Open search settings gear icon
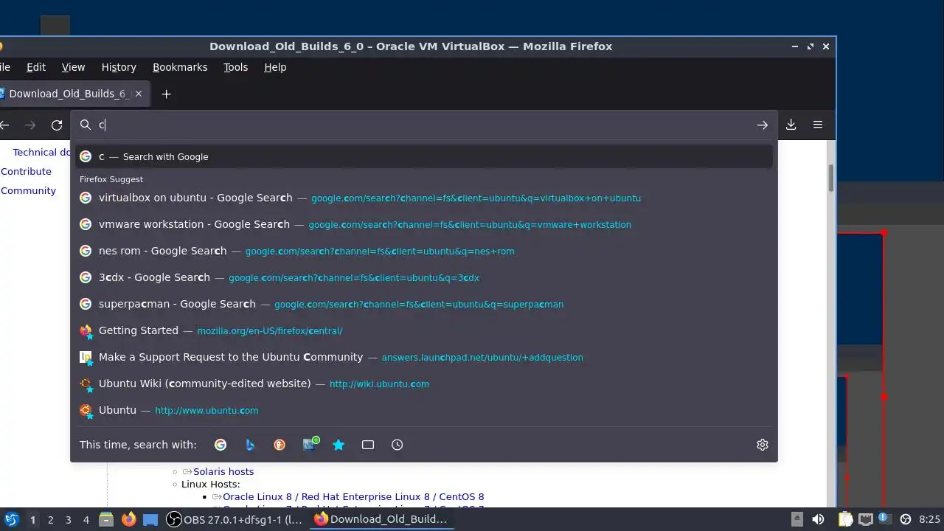This screenshot has width=944, height=531. click(763, 445)
